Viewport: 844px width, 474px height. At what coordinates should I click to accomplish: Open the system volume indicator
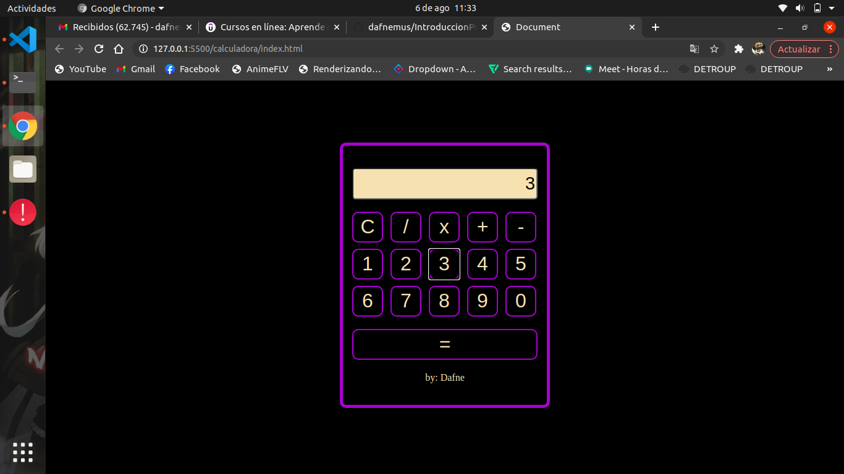[x=800, y=8]
